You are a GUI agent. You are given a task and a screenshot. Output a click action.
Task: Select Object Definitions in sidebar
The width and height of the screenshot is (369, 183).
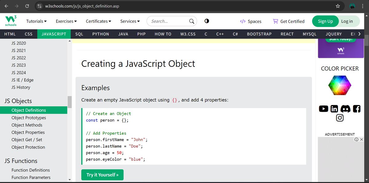coord(34,110)
